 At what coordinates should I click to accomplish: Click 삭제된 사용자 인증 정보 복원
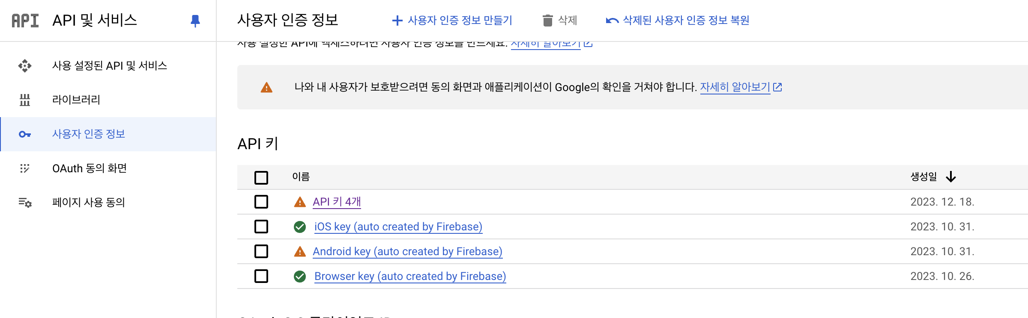pyautogui.click(x=677, y=21)
